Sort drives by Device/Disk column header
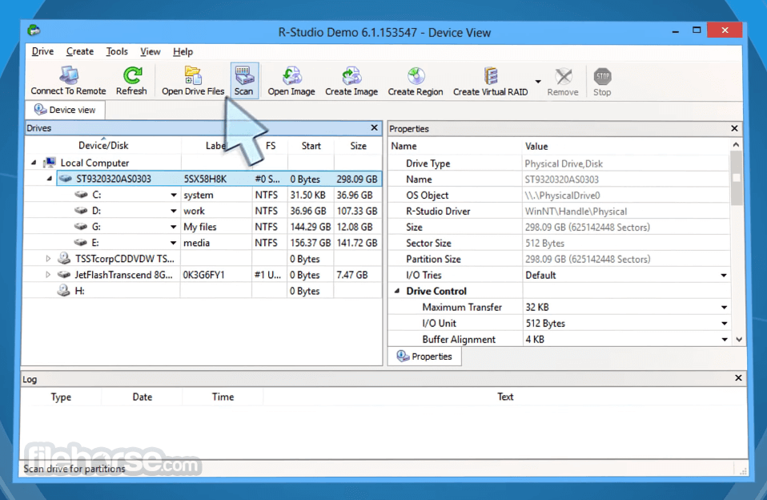The height and width of the screenshot is (500, 767). 103,146
